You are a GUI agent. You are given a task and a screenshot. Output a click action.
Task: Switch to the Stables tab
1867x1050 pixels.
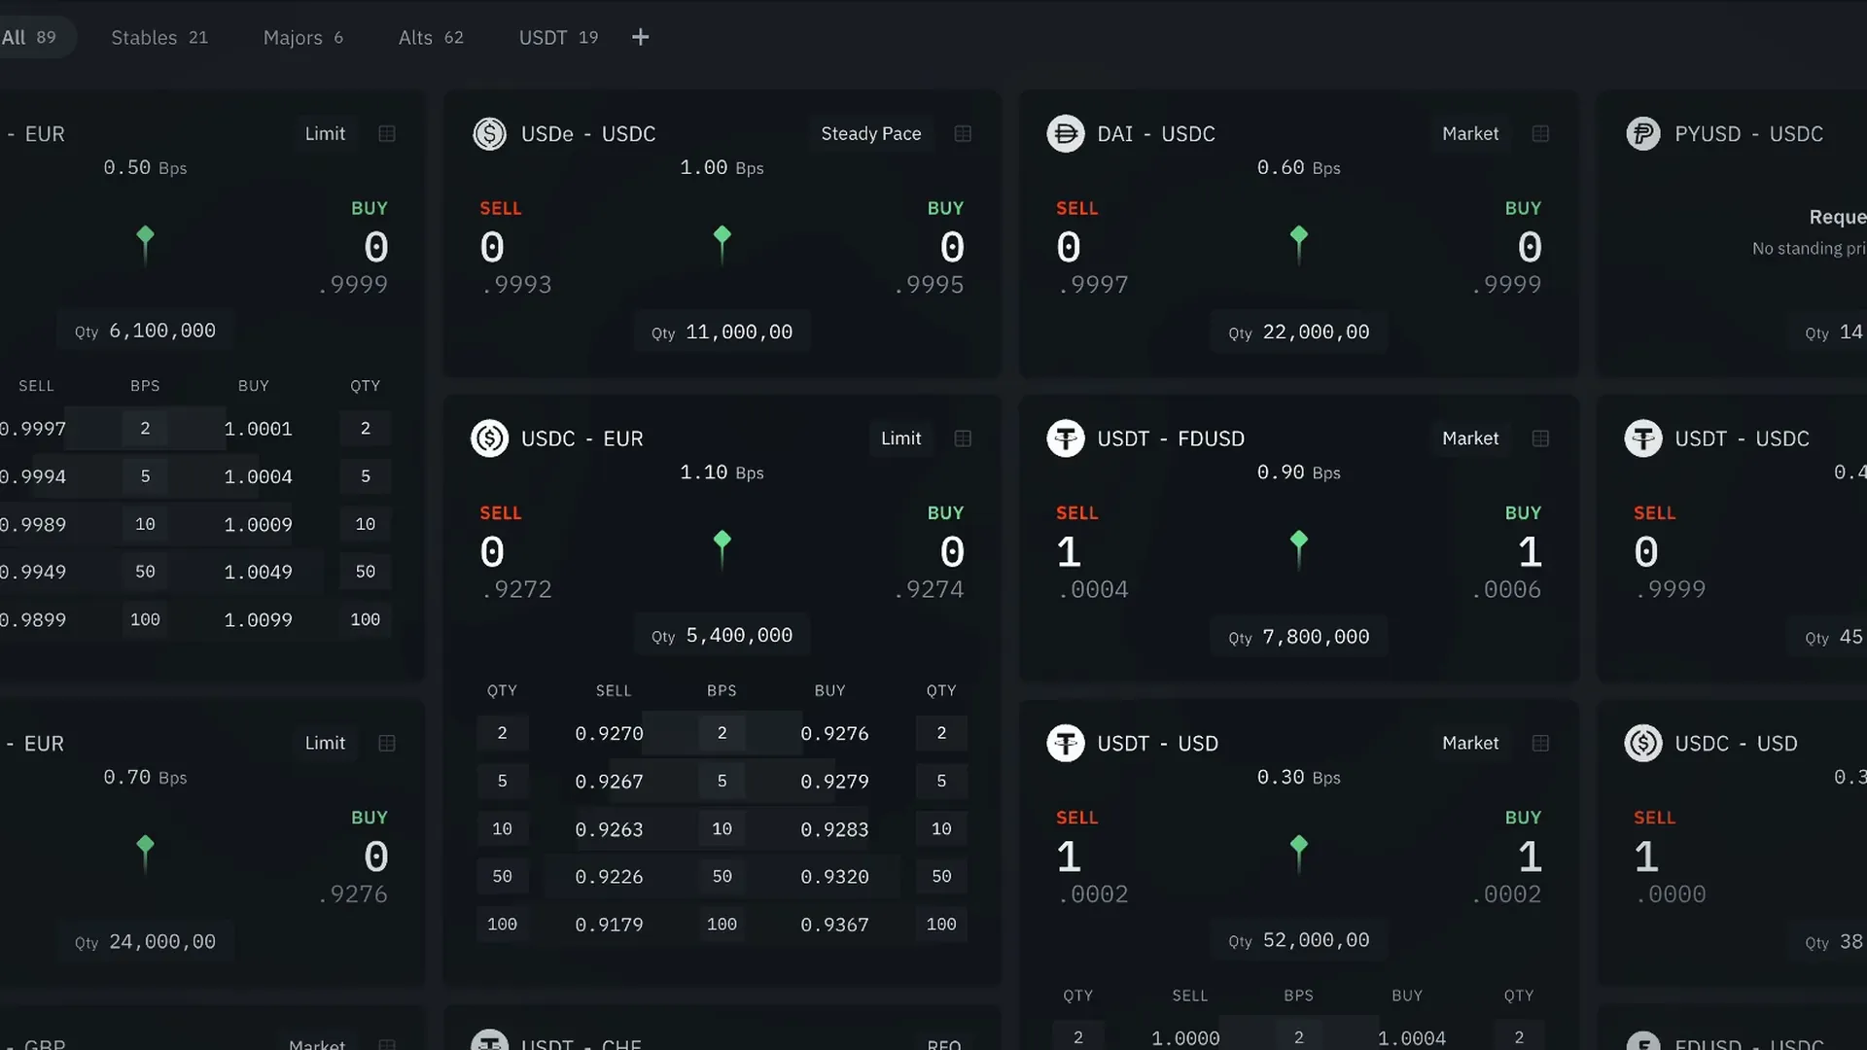click(159, 37)
